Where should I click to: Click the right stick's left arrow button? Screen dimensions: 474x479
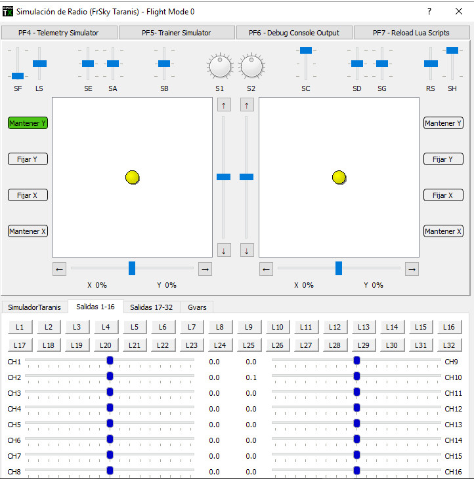pyautogui.click(x=267, y=269)
